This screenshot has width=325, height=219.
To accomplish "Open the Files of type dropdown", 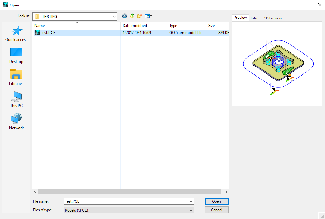I will coord(191,210).
